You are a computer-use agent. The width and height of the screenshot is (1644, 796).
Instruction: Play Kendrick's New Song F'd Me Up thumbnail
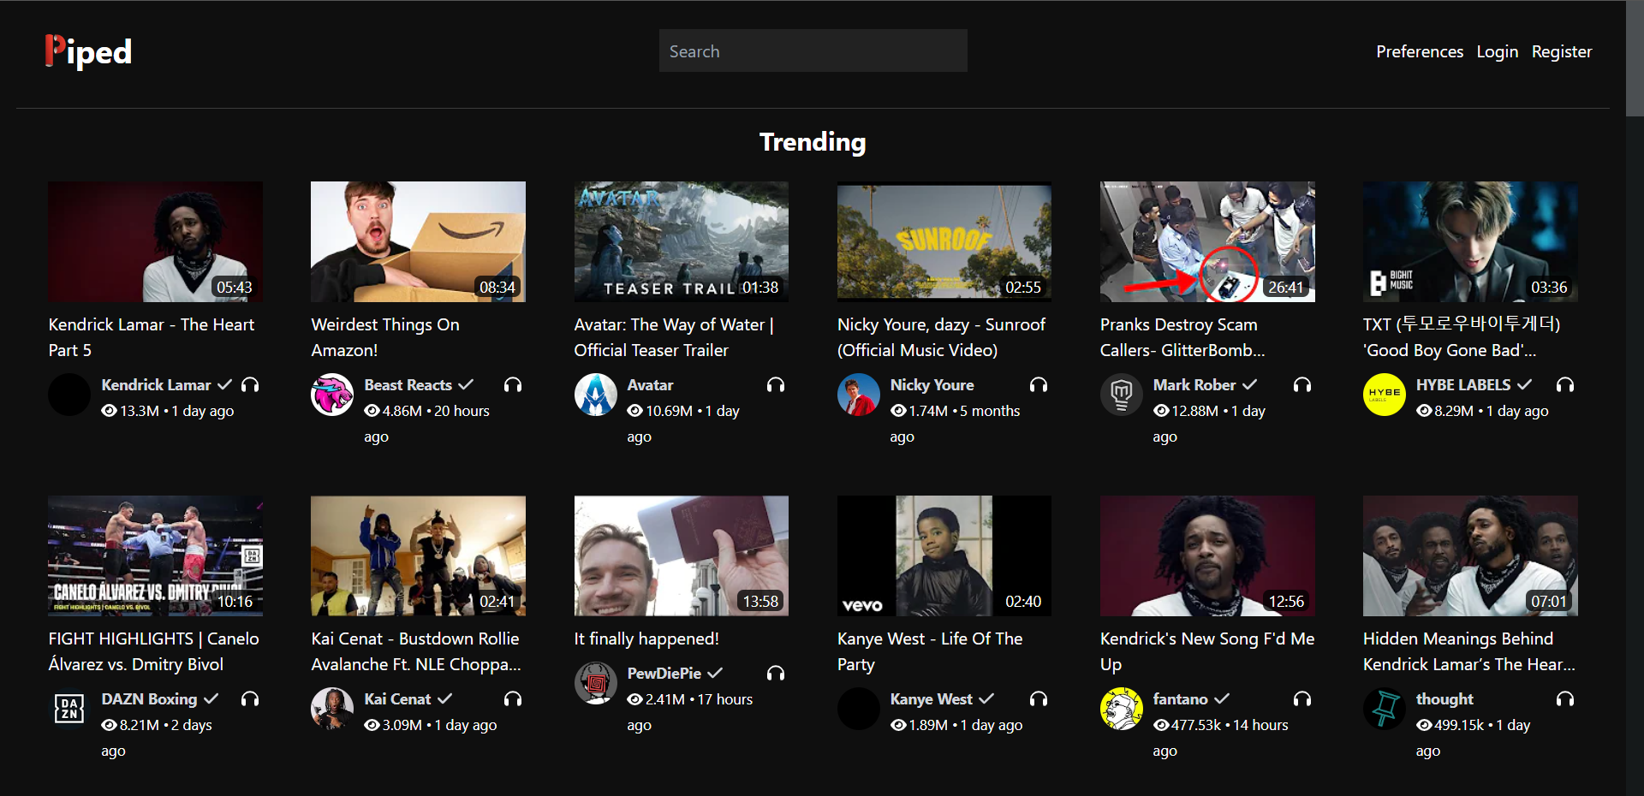[1207, 555]
